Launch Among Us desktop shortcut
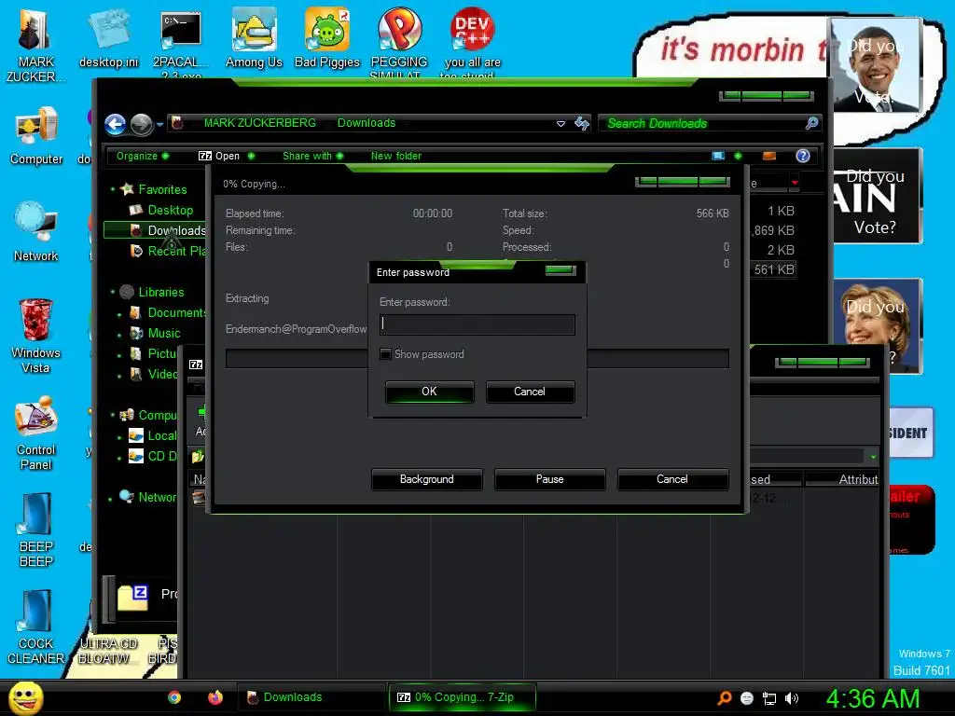This screenshot has height=716, width=955. [254, 37]
